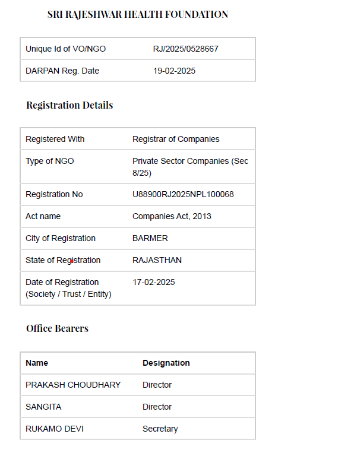
Task: Click the SANGITA office bearer name
Action: pyautogui.click(x=43, y=407)
